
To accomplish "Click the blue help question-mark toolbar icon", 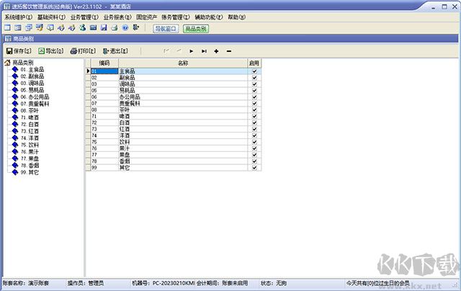I will (x=125, y=28).
